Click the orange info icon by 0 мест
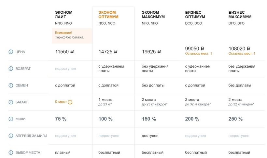This screenshot has height=158, width=267. click(70, 102)
